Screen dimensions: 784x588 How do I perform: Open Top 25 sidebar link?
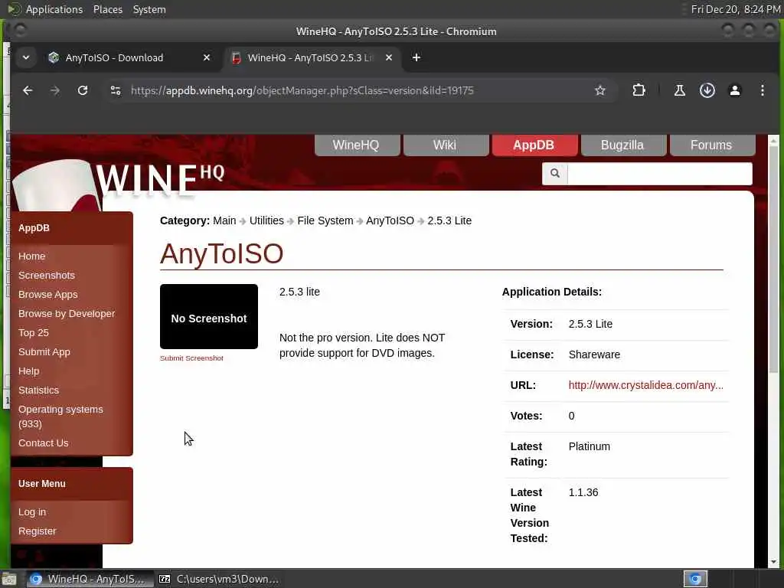point(34,332)
